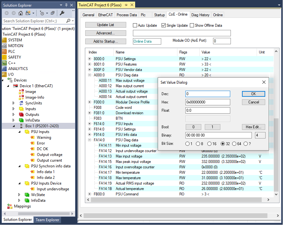
Task: Click the DC OK variable icon
Action: (x=33, y=149)
